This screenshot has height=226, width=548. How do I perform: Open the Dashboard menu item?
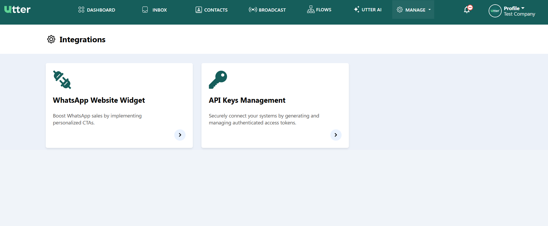[97, 10]
